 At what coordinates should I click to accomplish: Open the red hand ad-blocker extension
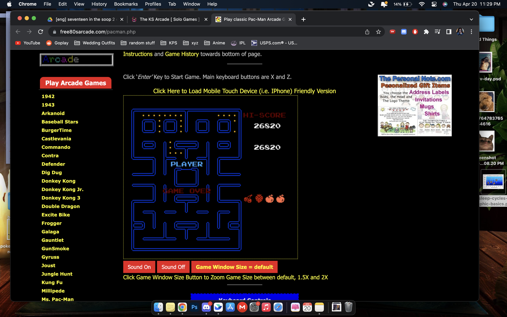tap(415, 32)
